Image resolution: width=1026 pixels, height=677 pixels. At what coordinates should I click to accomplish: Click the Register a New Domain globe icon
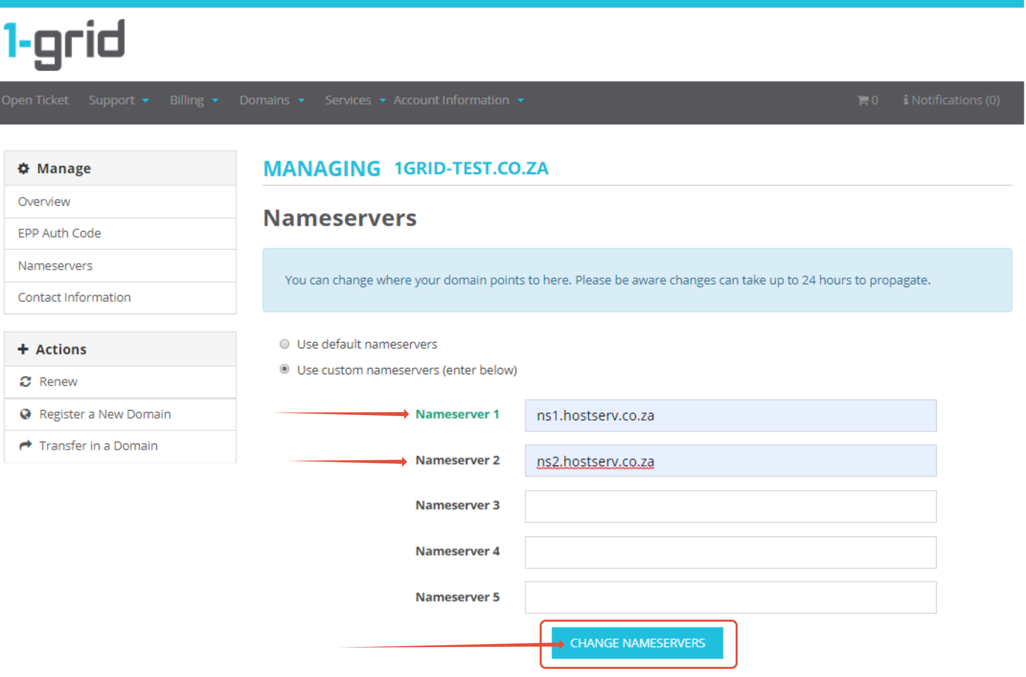25,414
